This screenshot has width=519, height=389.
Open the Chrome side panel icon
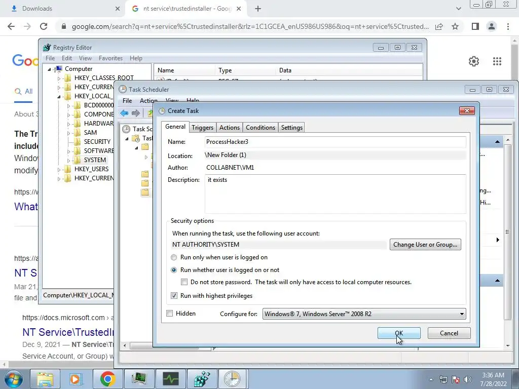pyautogui.click(x=475, y=26)
